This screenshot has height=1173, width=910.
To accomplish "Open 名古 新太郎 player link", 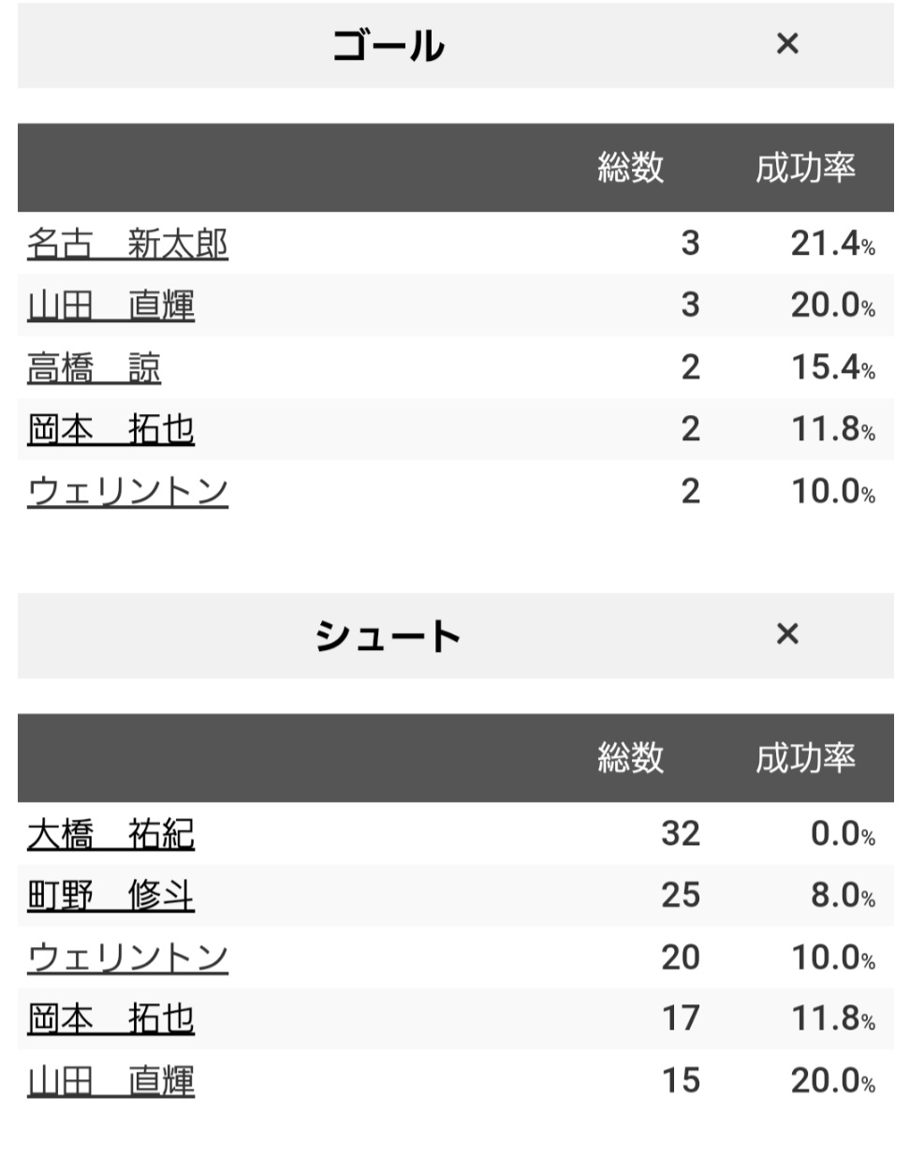I will 127,244.
